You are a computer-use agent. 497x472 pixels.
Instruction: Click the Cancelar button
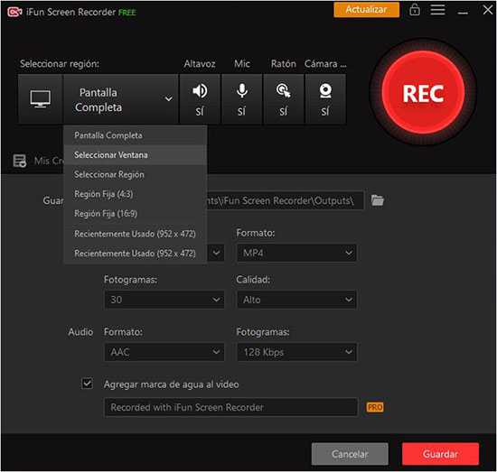pos(350,454)
